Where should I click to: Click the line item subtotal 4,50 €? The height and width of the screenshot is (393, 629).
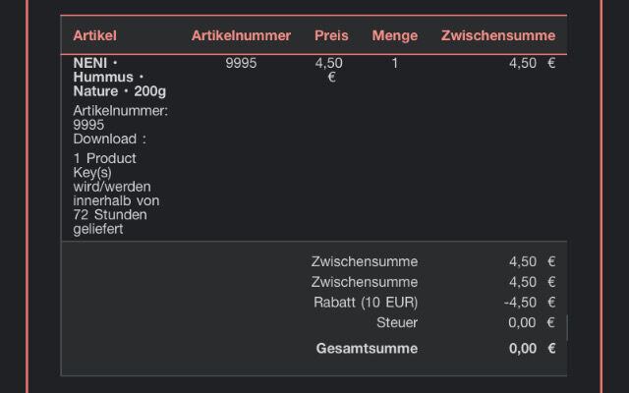532,63
